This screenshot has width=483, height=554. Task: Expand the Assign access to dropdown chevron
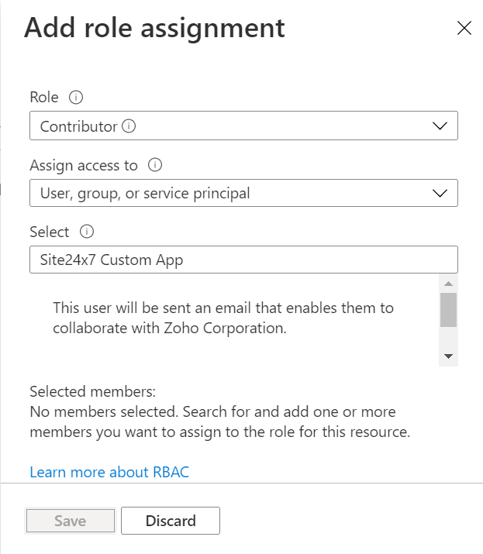coord(439,193)
